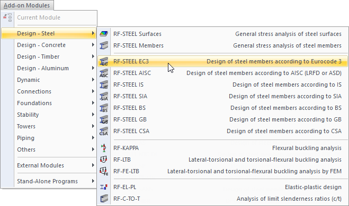Click 'Elastic-plastic design' description
This screenshot has height=206, width=349.
(x=313, y=187)
